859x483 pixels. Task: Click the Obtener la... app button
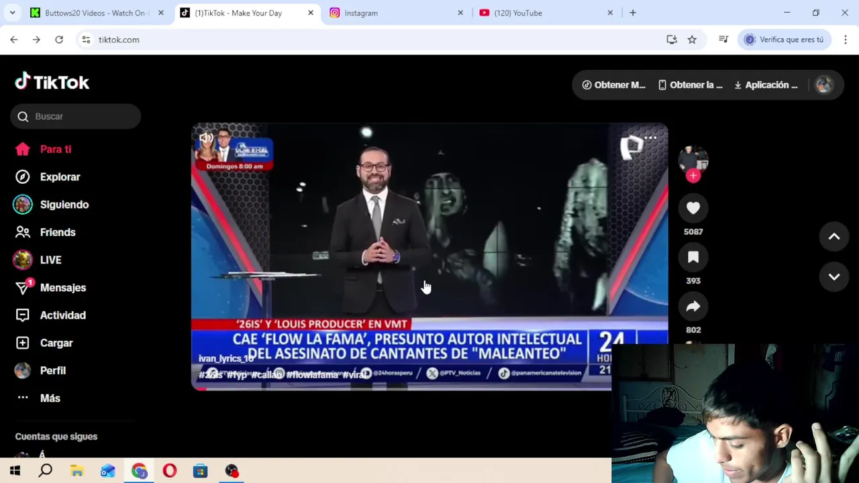click(691, 85)
